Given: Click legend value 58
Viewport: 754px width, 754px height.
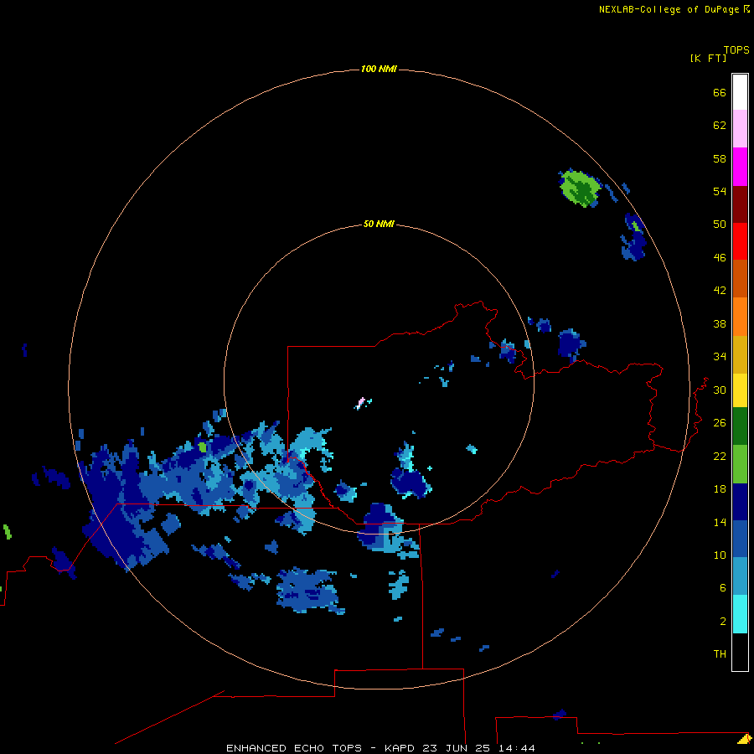Looking at the screenshot, I should (720, 158).
